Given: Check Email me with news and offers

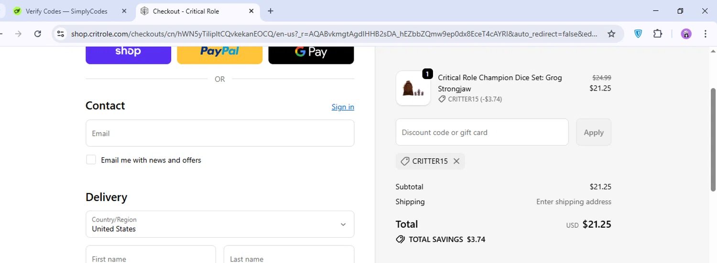Looking at the screenshot, I should [91, 160].
